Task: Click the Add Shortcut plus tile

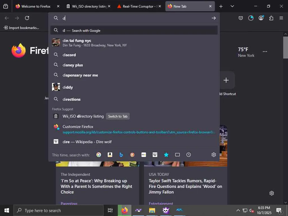Action: 226,80
